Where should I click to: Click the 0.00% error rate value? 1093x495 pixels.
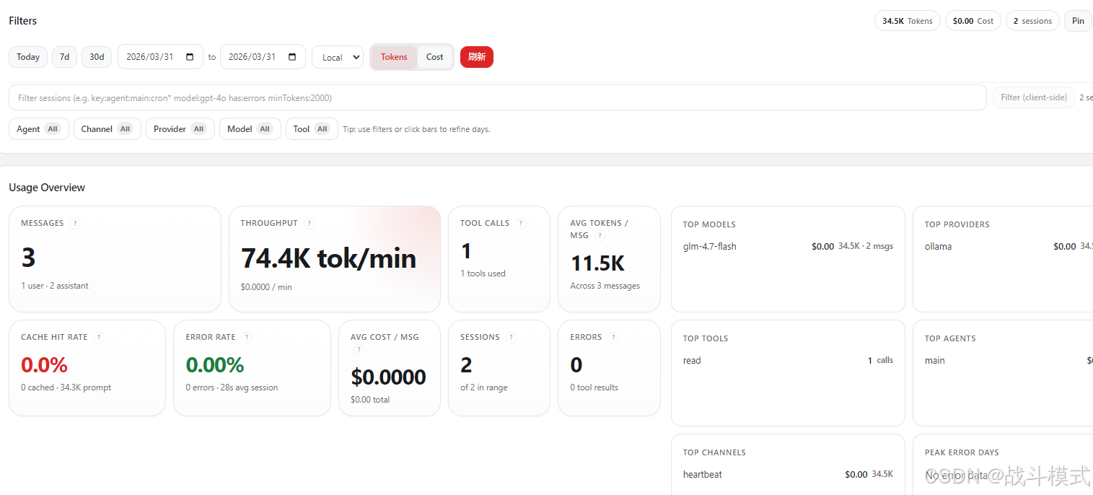[215, 365]
